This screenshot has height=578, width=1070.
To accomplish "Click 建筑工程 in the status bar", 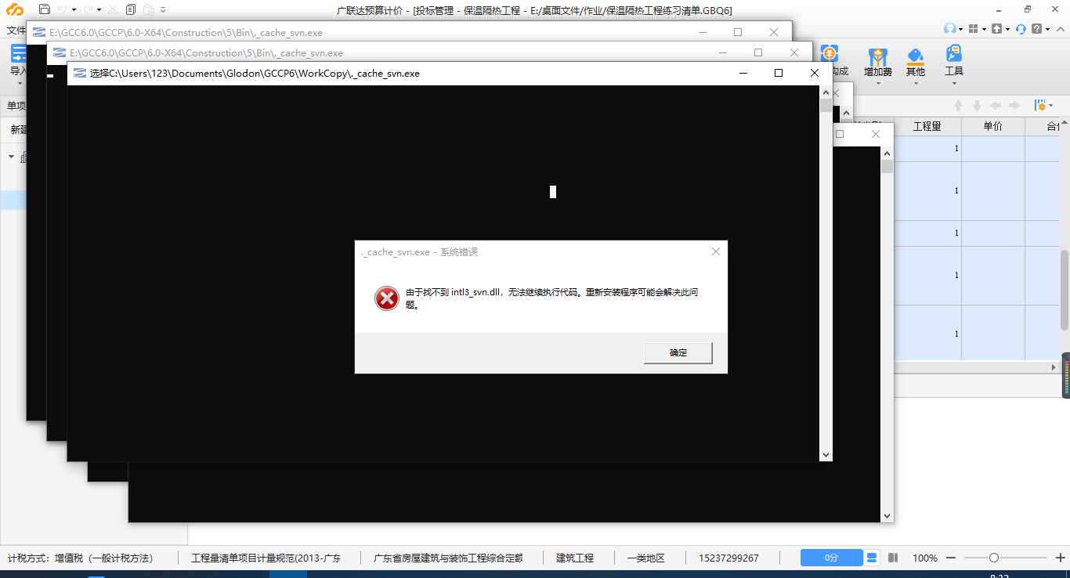I will point(575,558).
